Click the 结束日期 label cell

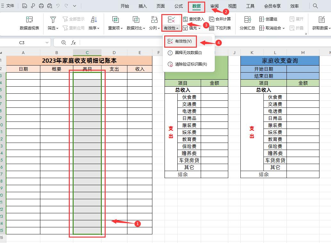(264, 76)
